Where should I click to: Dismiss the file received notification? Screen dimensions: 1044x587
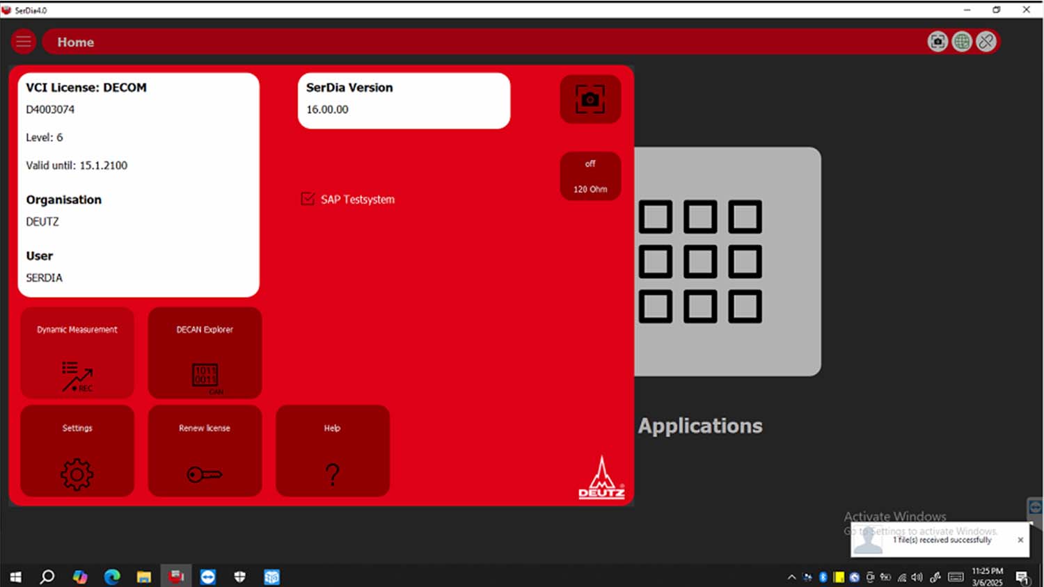(1020, 540)
